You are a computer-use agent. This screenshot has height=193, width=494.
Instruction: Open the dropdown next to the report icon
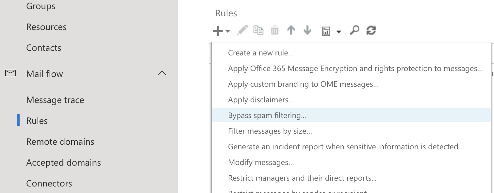(x=339, y=32)
